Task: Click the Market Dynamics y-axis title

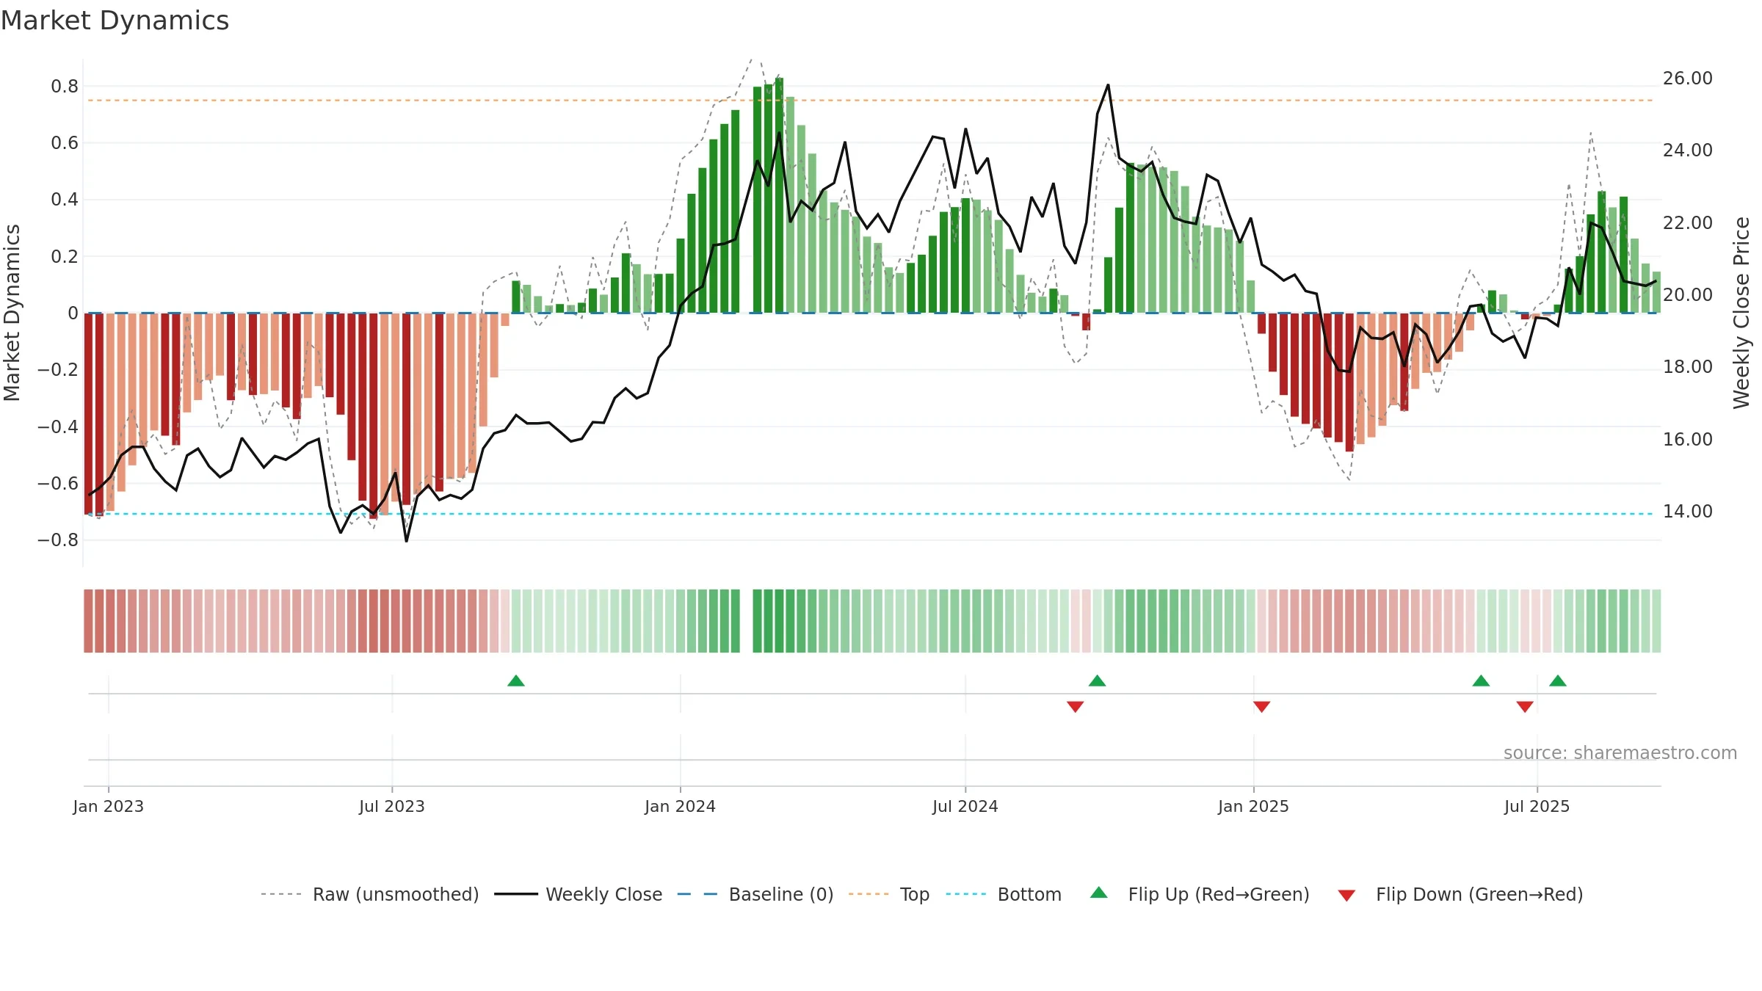Action: pyautogui.click(x=12, y=313)
